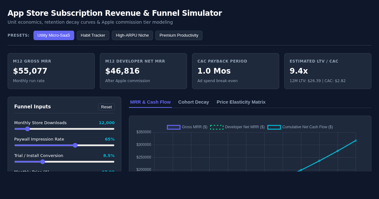The width and height of the screenshot is (379, 199).
Task: Open the Cohort Decay tab
Action: [x=194, y=102]
